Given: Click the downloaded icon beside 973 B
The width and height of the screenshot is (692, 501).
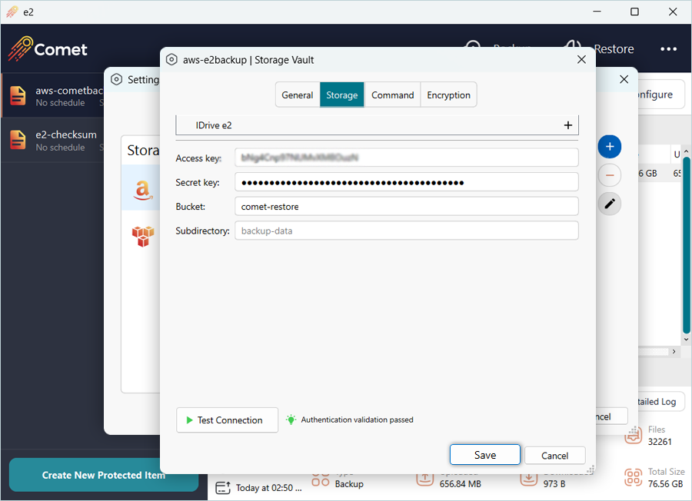Looking at the screenshot, I should coord(528,479).
